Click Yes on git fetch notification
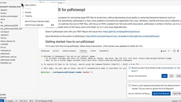This screenshot has width=181, height=102. 164,76
